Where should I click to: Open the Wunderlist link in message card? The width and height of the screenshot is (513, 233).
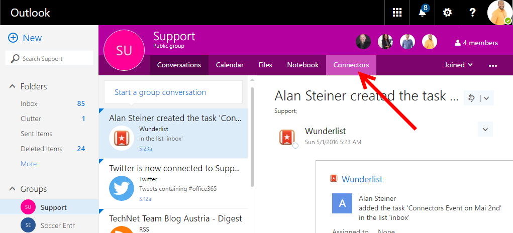point(362,179)
